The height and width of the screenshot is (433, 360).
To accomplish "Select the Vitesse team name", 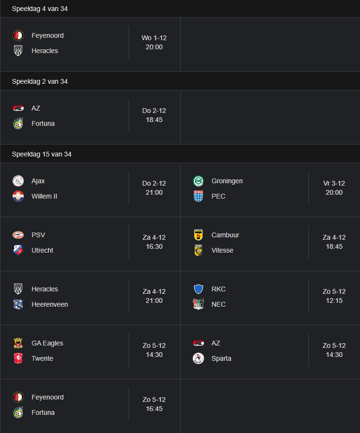I will [x=222, y=250].
